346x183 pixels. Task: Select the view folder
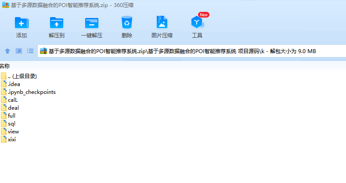pos(13,132)
